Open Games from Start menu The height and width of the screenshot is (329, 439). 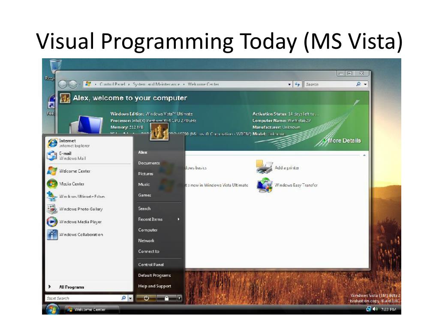(x=144, y=195)
